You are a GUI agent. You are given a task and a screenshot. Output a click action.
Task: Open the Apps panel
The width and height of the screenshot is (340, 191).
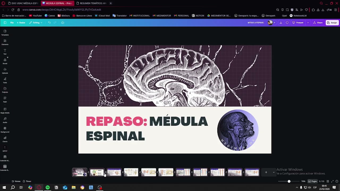(x=5, y=99)
